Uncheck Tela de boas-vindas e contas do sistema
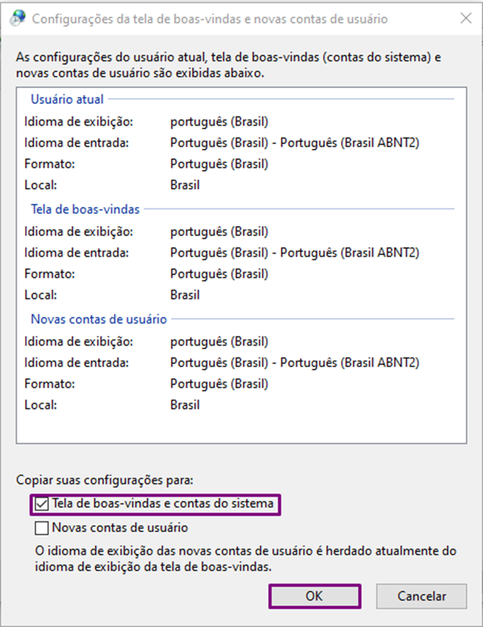This screenshot has width=483, height=627. click(x=42, y=504)
